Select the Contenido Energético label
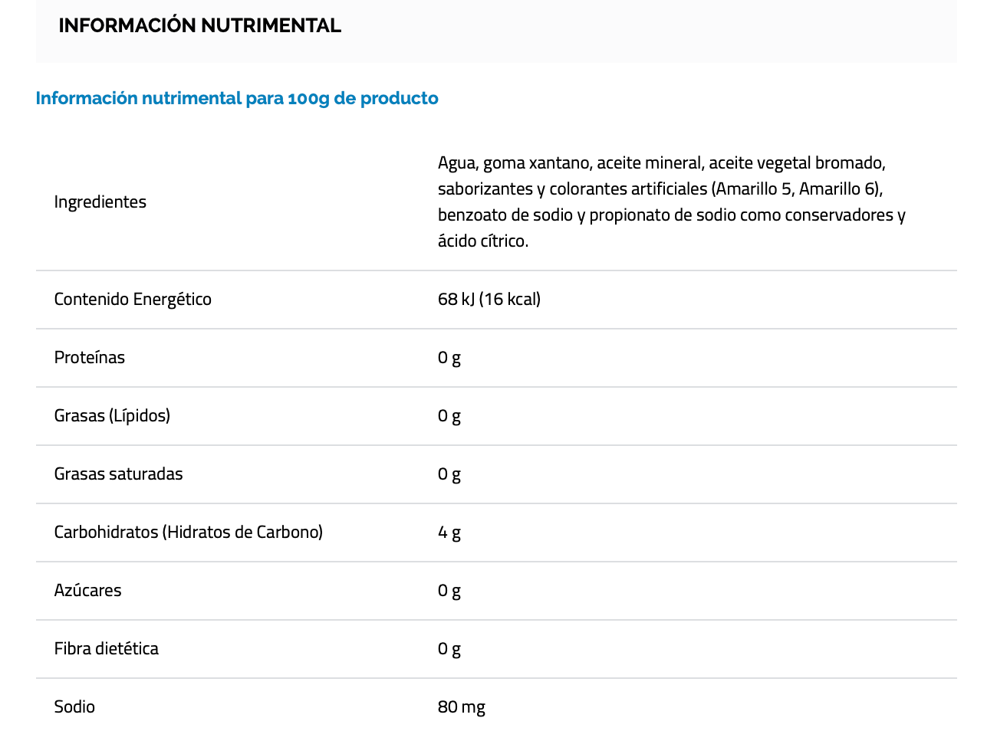This screenshot has width=997, height=731. (x=133, y=299)
